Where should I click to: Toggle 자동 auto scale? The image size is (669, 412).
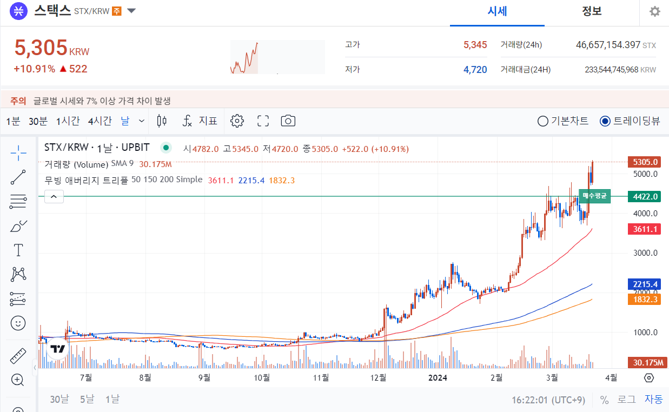653,400
